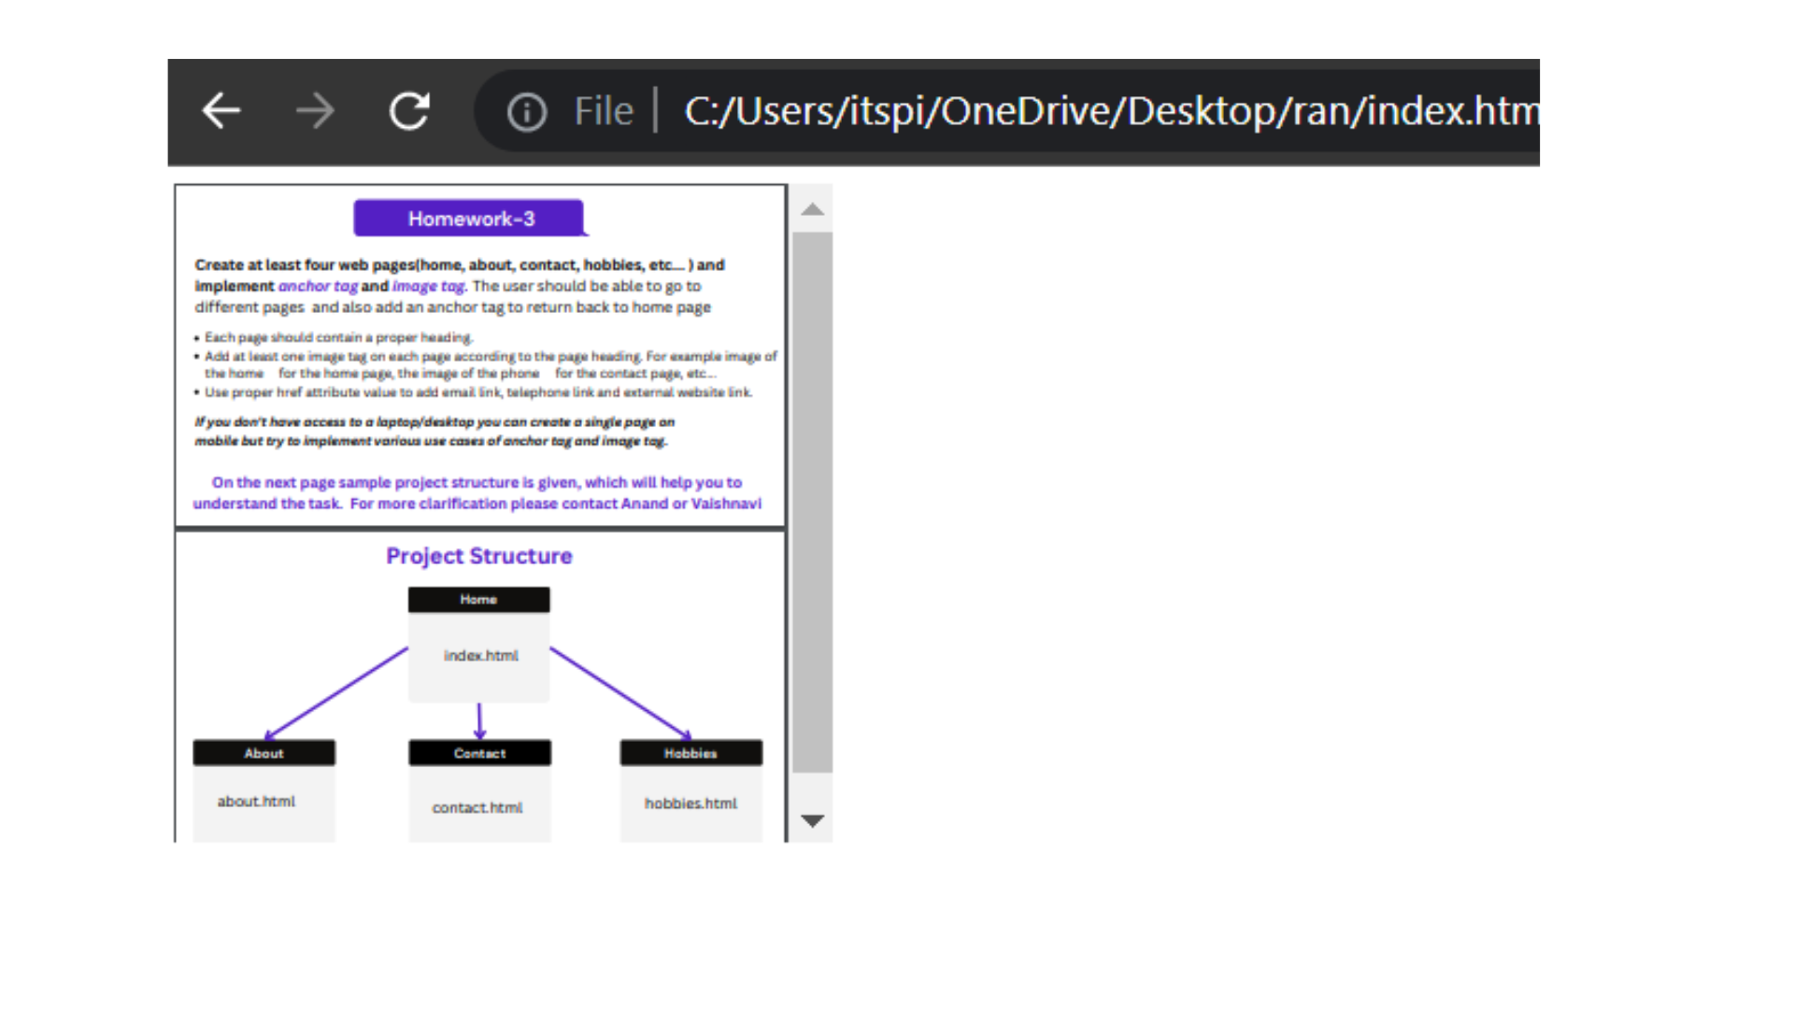Click the about.html label
1794x1009 pixels.
[256, 802]
